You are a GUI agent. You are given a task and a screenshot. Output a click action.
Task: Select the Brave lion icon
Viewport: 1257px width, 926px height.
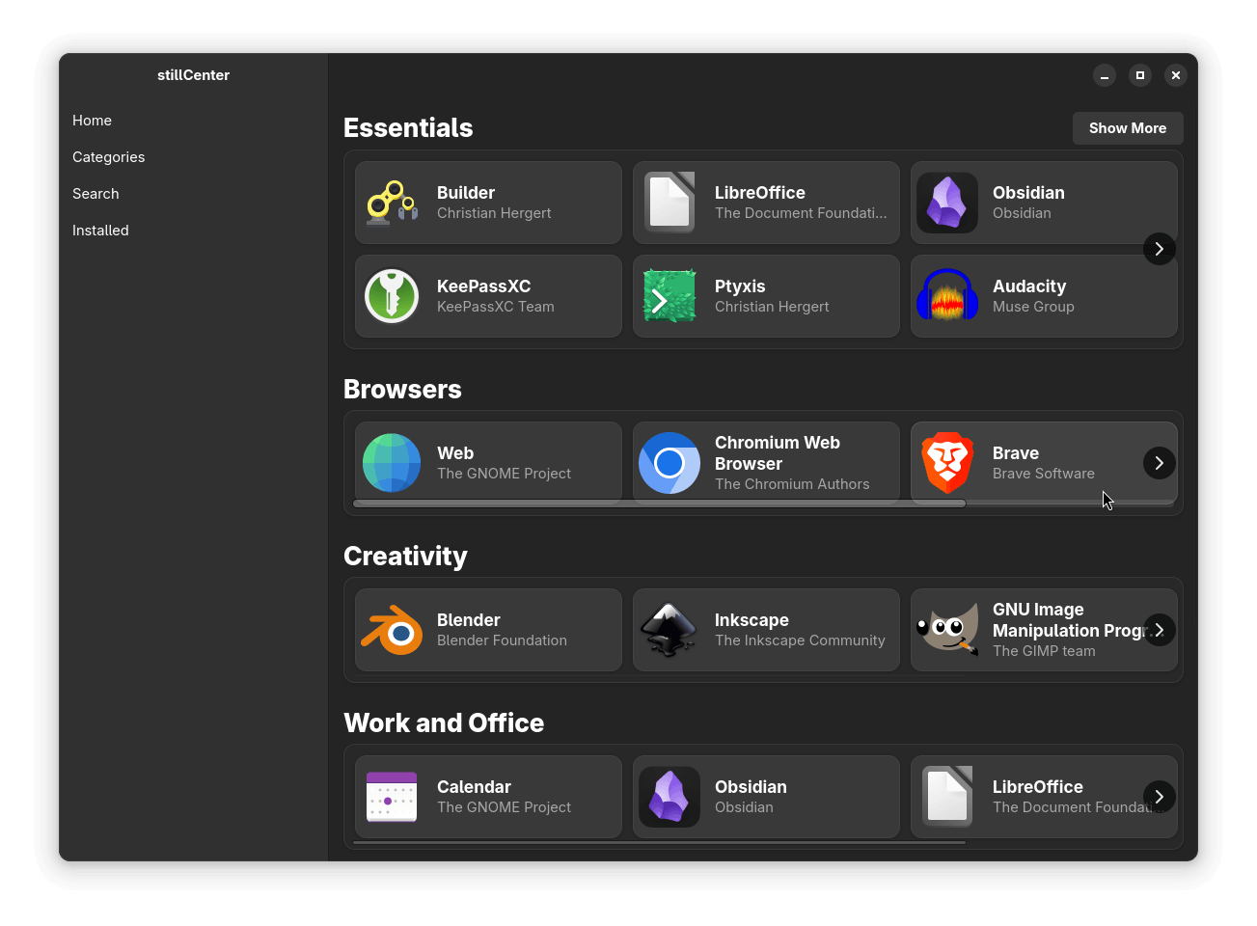click(947, 463)
